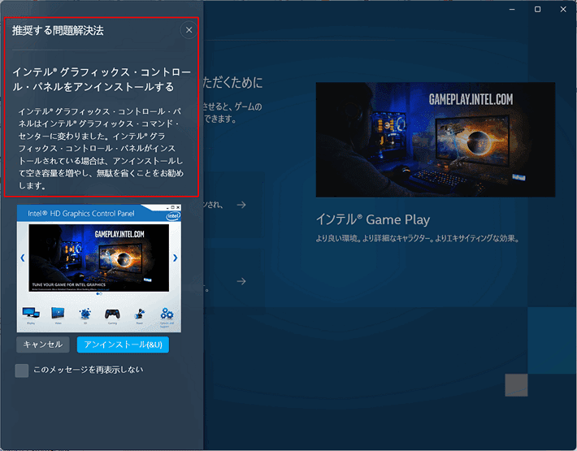Click the Gaming controller icon in preview

(x=112, y=314)
